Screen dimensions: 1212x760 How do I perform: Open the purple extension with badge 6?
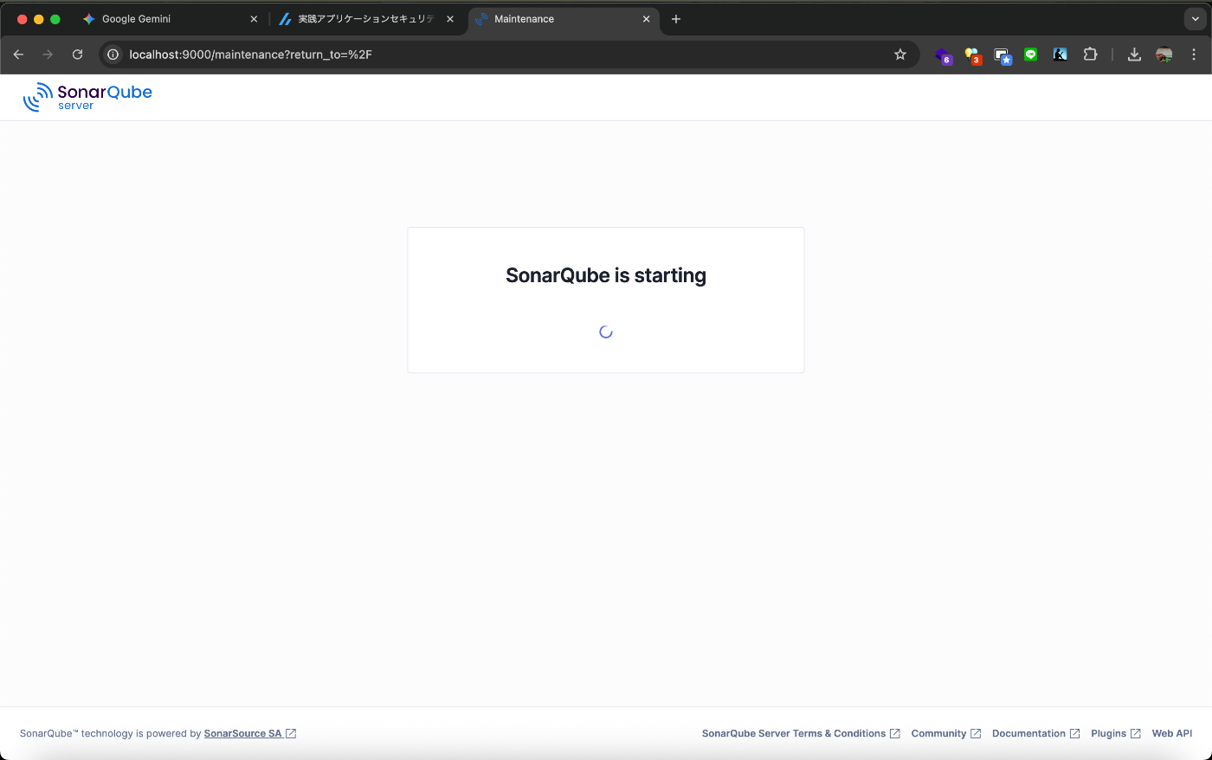coord(944,55)
